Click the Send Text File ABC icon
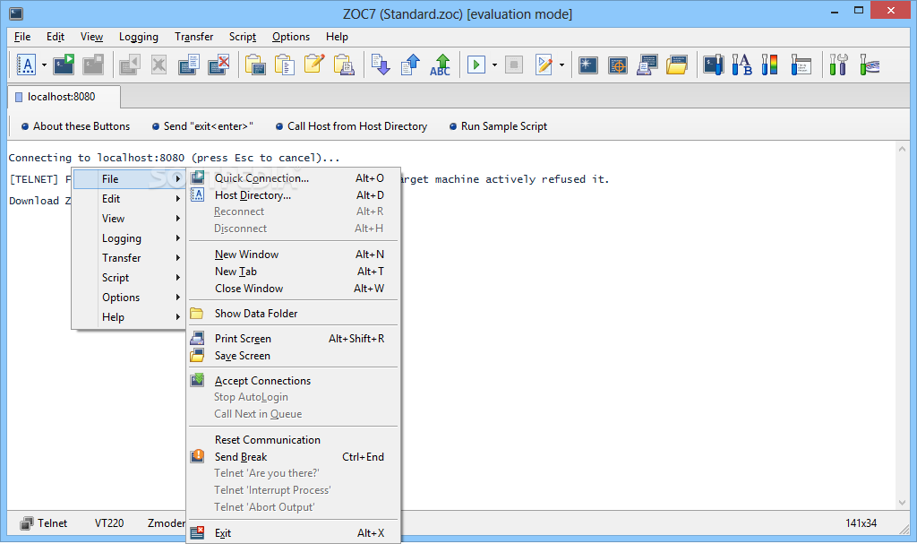Viewport: 917px width, 544px height. tap(441, 65)
